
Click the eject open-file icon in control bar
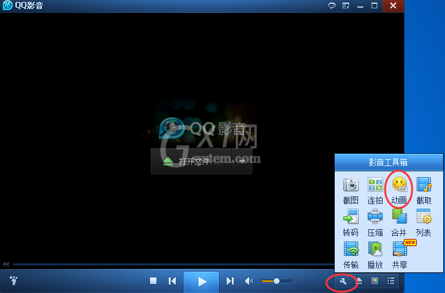pyautogui.click(x=359, y=281)
